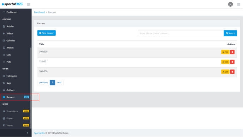
Task: Go to Categories
Action: [16, 76]
